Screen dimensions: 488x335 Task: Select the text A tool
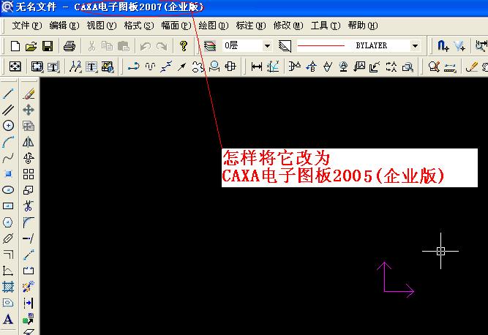tap(8, 319)
